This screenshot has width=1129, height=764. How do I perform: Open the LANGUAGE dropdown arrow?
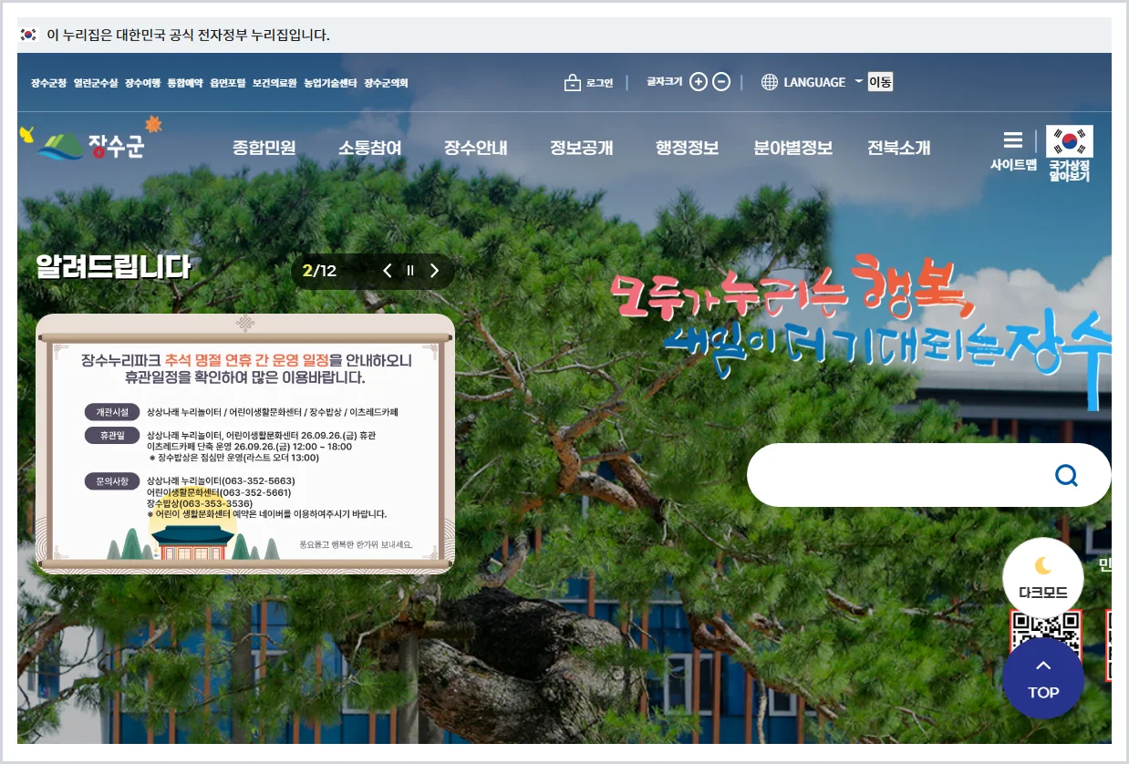point(858,82)
